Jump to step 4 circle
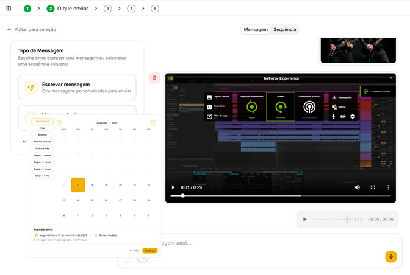This screenshot has height=275, width=410. (131, 9)
